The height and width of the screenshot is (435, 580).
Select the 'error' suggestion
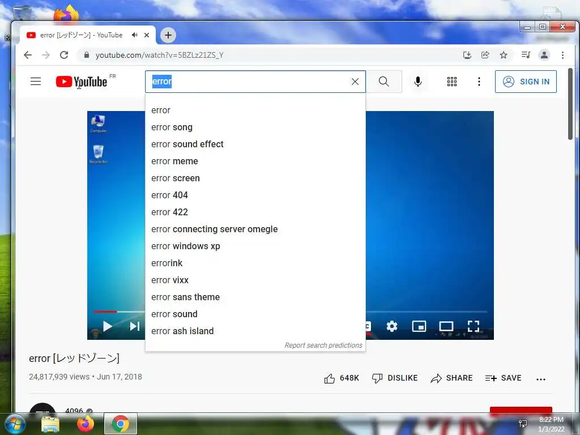coord(255,110)
